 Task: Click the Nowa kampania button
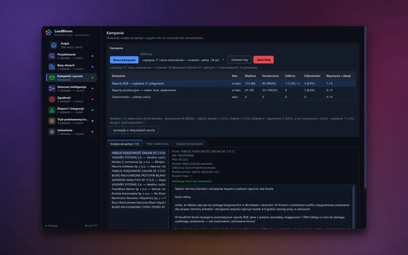coord(124,60)
